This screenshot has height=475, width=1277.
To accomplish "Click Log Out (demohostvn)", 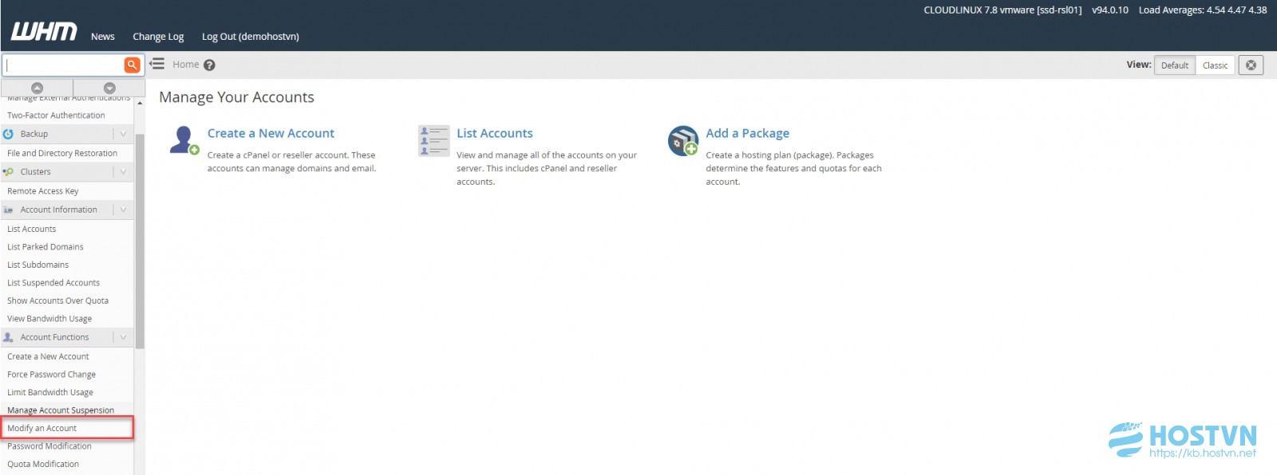I will click(251, 37).
